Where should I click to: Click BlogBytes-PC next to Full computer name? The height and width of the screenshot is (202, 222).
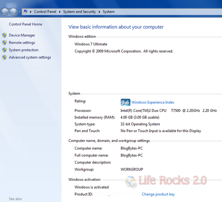[x=132, y=155]
